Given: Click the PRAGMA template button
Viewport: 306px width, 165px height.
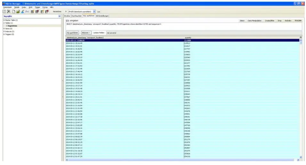Looking at the screenshot, I should pyautogui.click(x=298, y=21).
